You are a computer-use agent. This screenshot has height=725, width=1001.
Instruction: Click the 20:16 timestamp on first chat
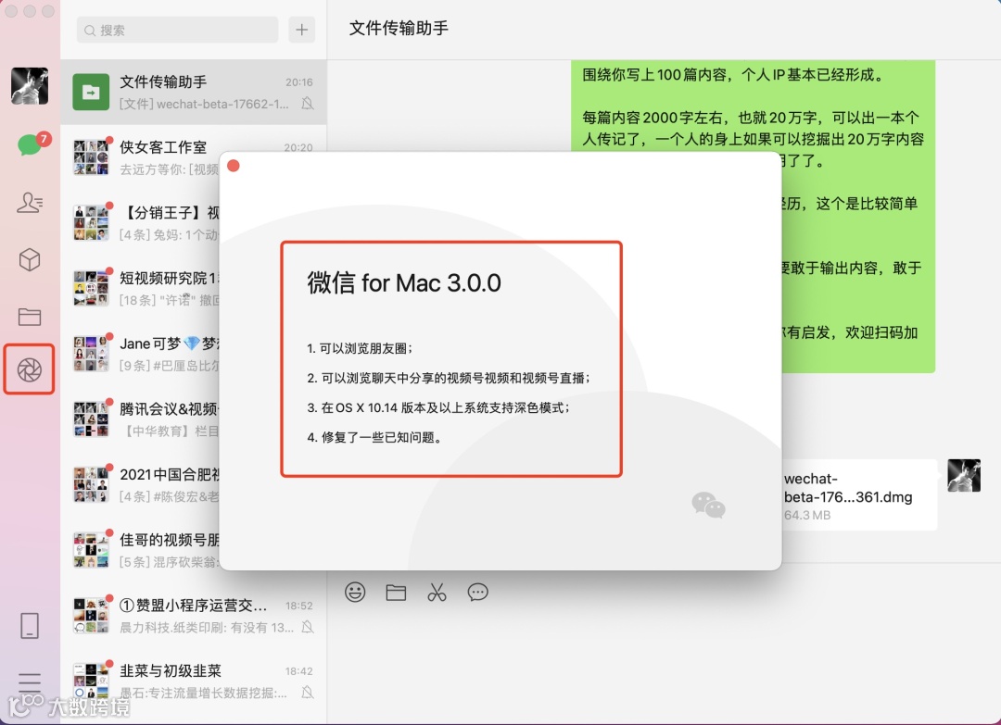tap(298, 82)
